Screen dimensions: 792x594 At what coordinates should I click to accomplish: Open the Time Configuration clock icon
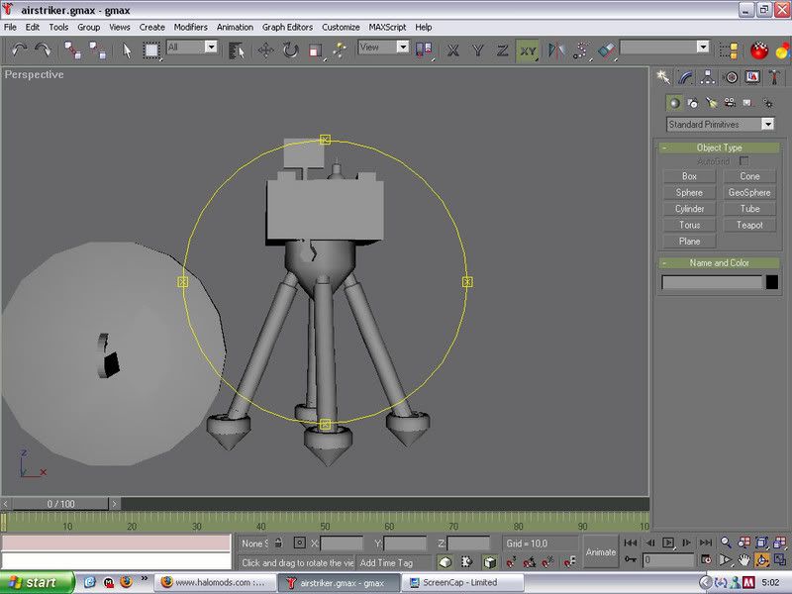tap(706, 559)
